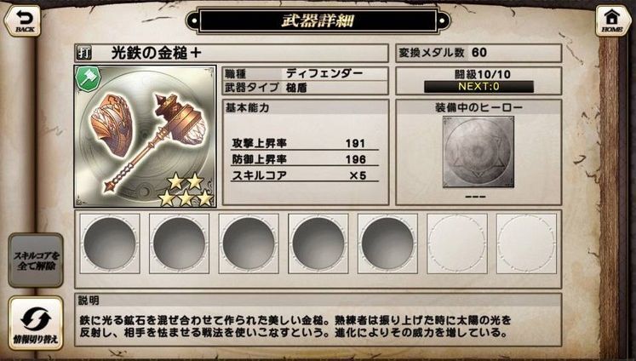
Task: Tap the locked seventh skill core slot
Action: pos(526,244)
